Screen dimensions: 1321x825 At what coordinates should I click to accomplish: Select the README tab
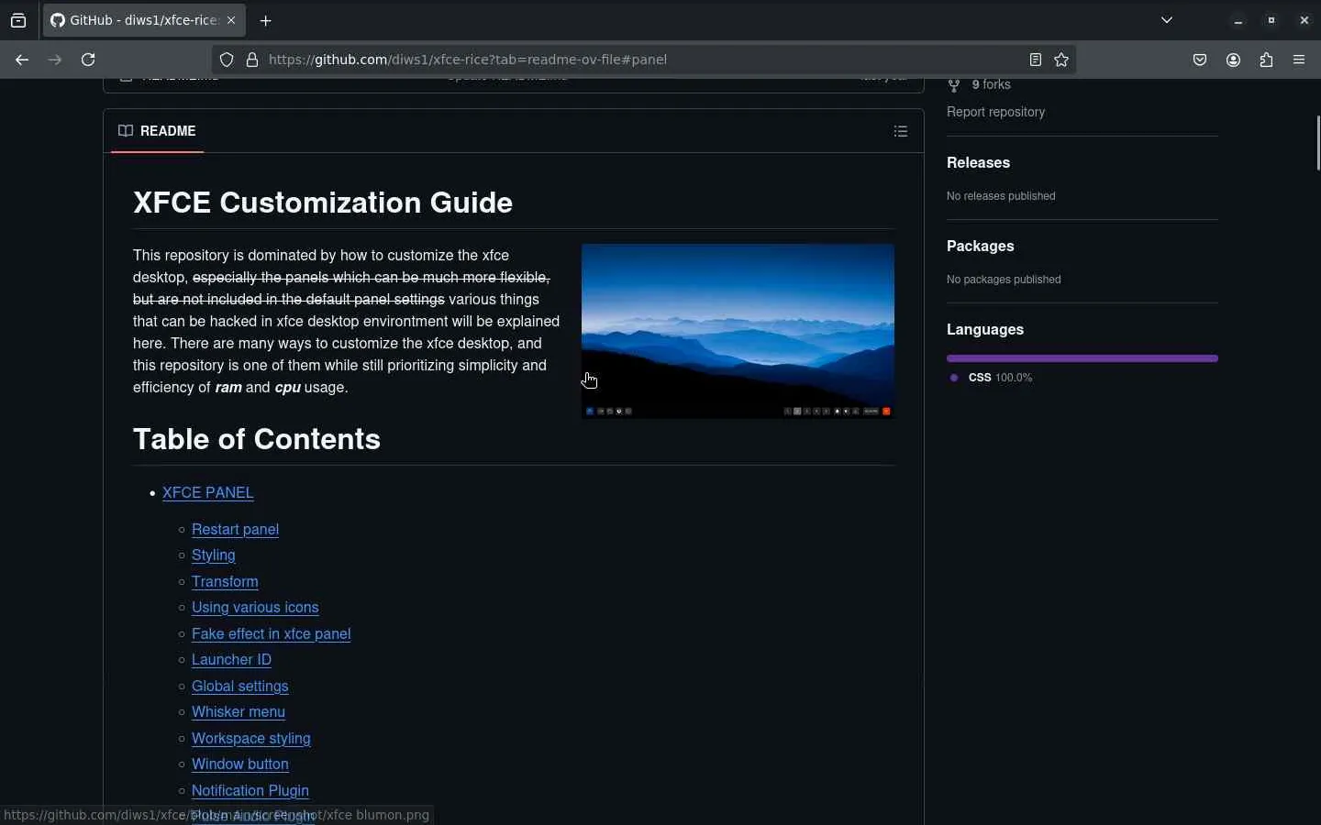click(157, 131)
